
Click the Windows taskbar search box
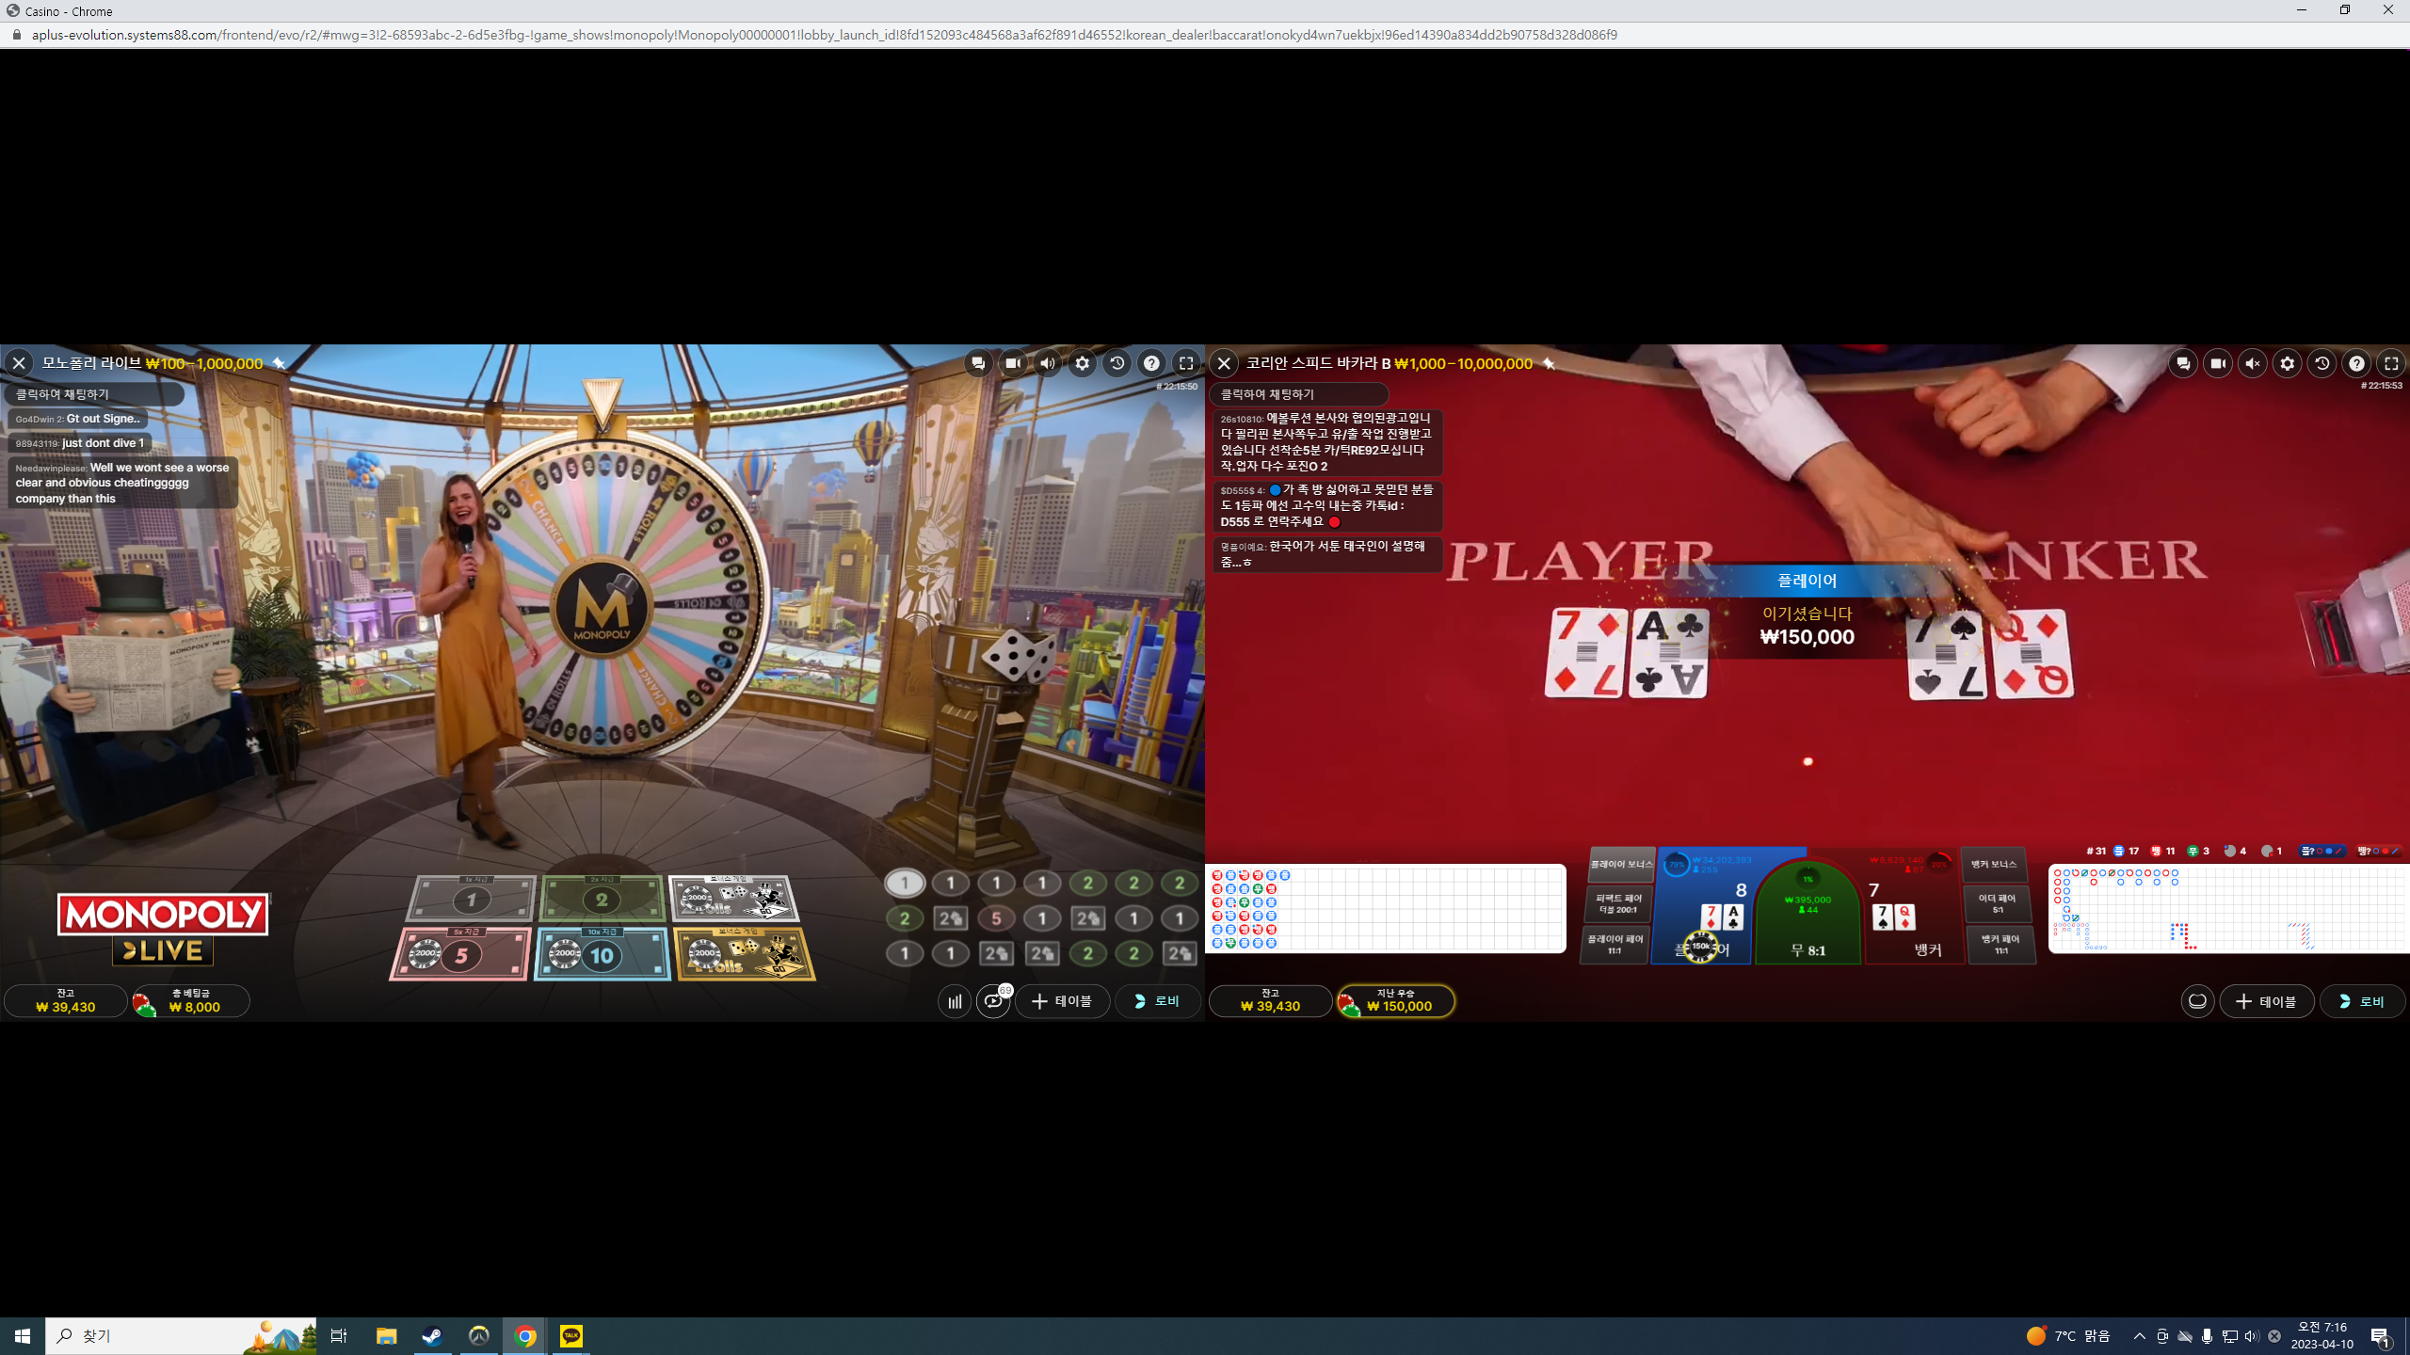click(181, 1336)
